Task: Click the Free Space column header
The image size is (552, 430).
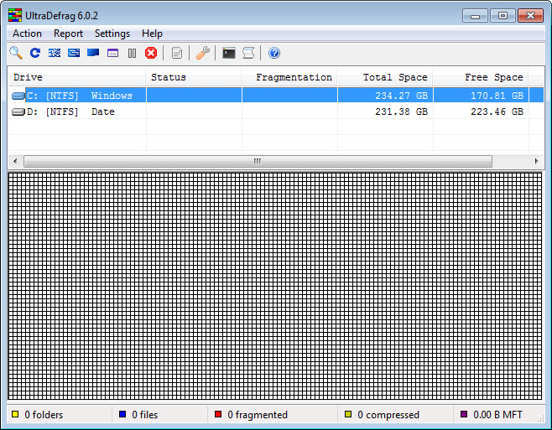Action: point(481,77)
